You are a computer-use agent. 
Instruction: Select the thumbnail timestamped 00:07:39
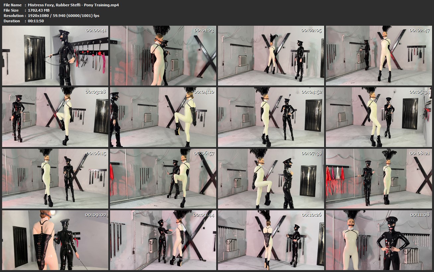click(x=271, y=179)
